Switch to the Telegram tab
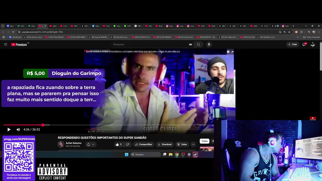This screenshot has height=181, width=322. [96, 26]
